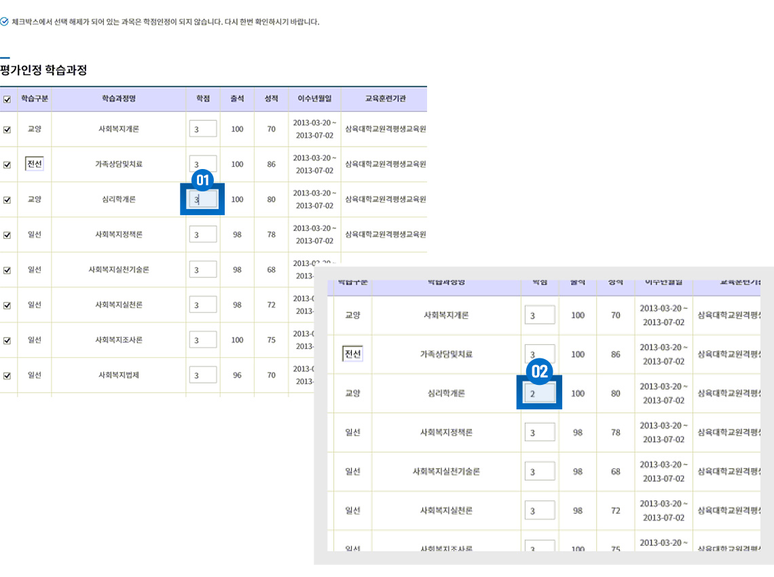Click the blue 01 step marker badge

coord(202,180)
